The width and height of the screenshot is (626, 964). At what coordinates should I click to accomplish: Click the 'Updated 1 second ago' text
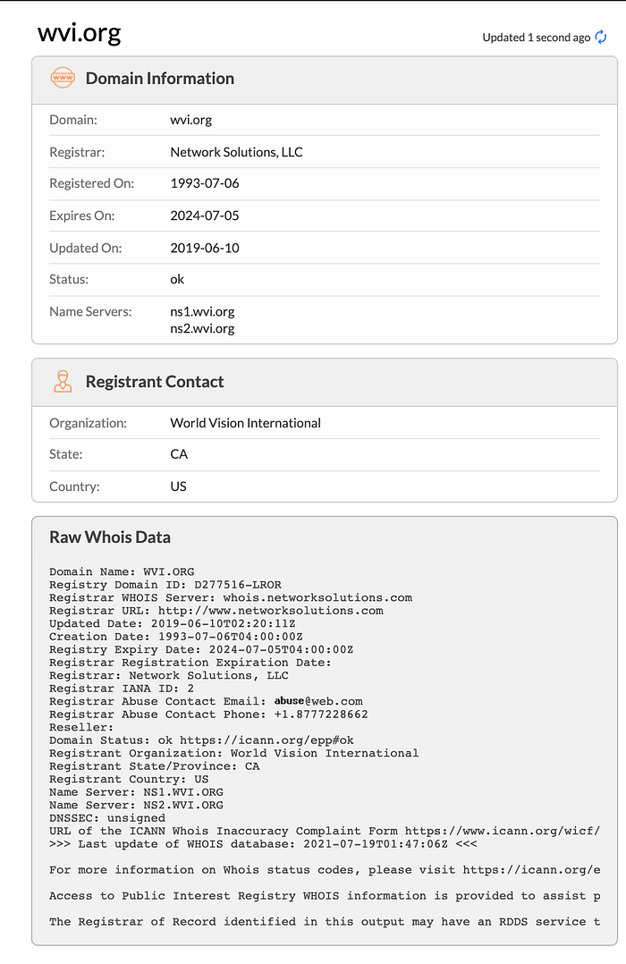[x=537, y=38]
